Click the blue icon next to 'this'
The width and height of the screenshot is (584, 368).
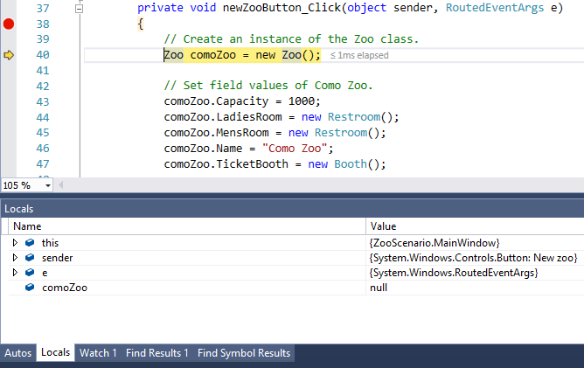coord(30,242)
